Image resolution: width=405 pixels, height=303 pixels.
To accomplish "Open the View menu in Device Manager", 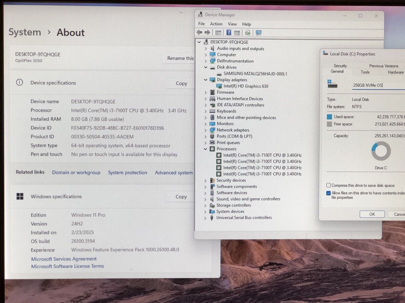I will pos(232,24).
